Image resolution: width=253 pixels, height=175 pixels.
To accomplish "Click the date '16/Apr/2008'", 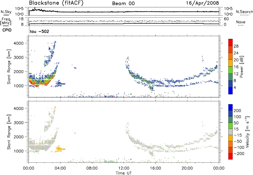I will tap(203, 3).
